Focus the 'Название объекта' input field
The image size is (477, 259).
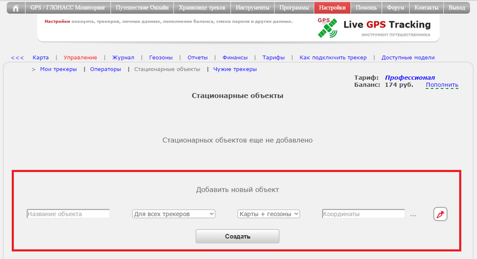point(68,214)
